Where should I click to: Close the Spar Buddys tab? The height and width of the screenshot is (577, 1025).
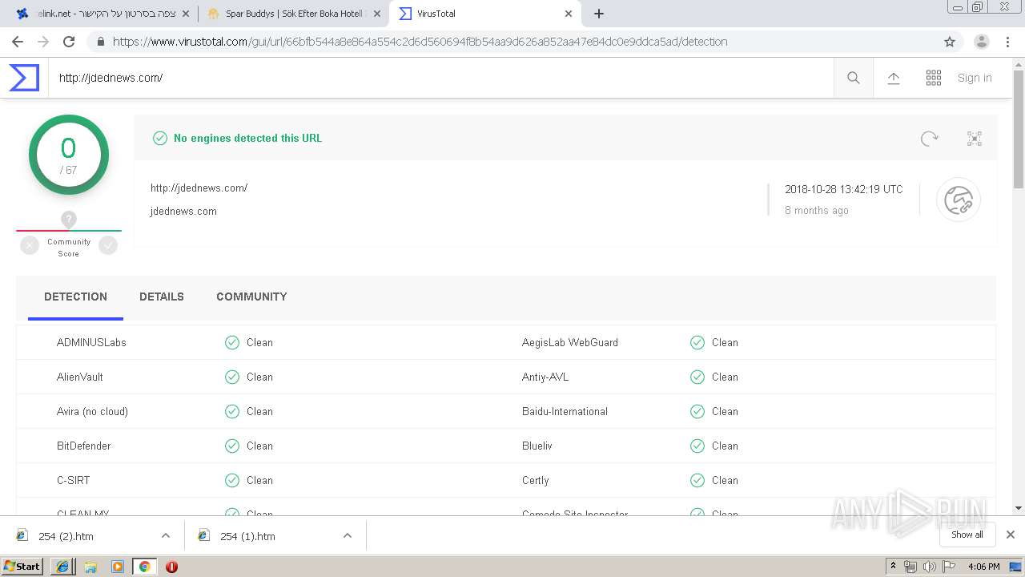point(377,14)
